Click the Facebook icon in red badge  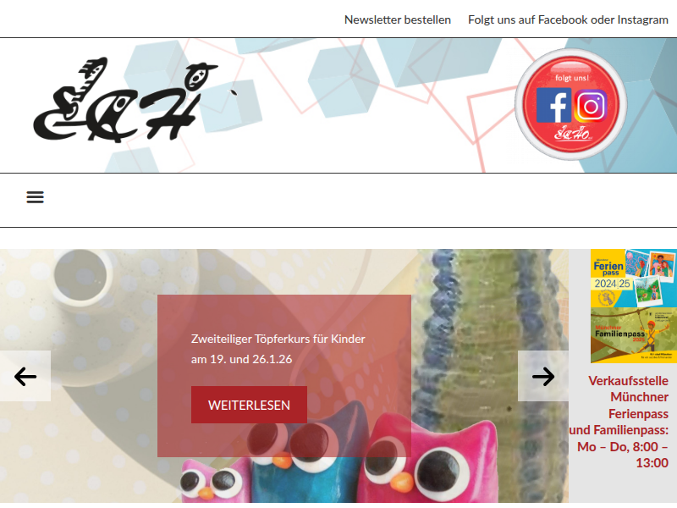point(553,105)
